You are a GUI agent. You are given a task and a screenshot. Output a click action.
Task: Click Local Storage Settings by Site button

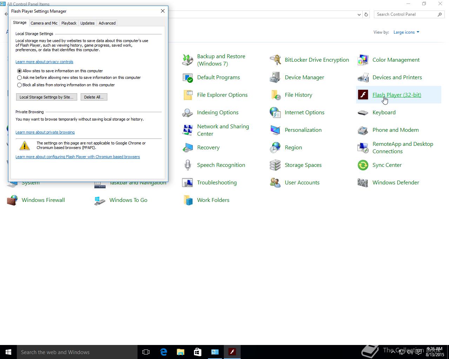pos(47,97)
